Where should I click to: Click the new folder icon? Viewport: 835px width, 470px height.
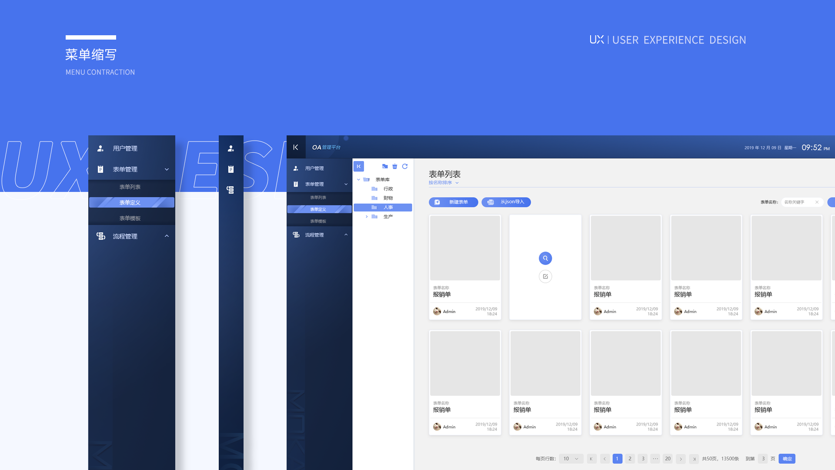click(x=385, y=166)
